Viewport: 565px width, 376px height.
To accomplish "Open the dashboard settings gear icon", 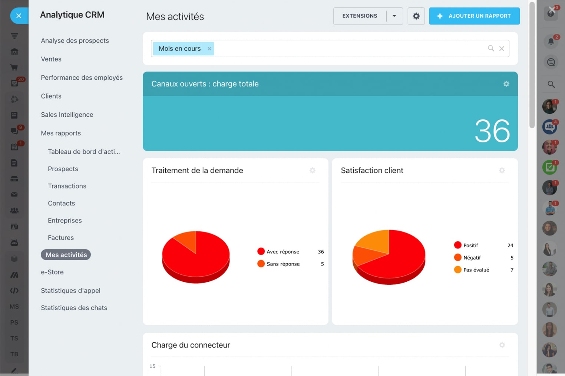I will [x=416, y=16].
